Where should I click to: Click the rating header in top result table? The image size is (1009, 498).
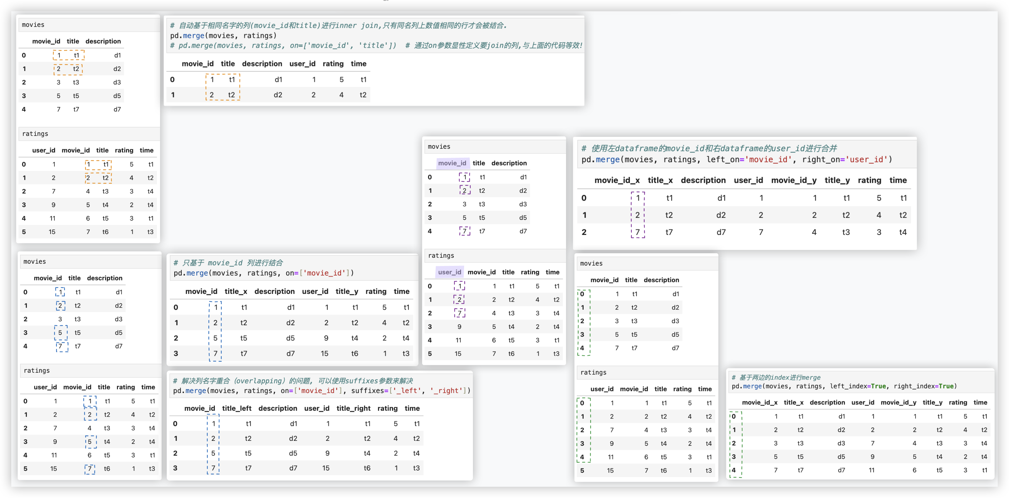[x=333, y=64]
